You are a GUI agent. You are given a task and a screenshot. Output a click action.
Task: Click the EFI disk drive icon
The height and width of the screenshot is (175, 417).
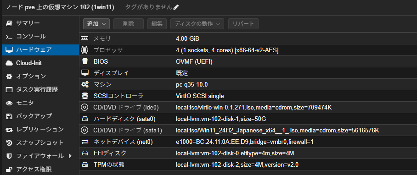(x=85, y=153)
